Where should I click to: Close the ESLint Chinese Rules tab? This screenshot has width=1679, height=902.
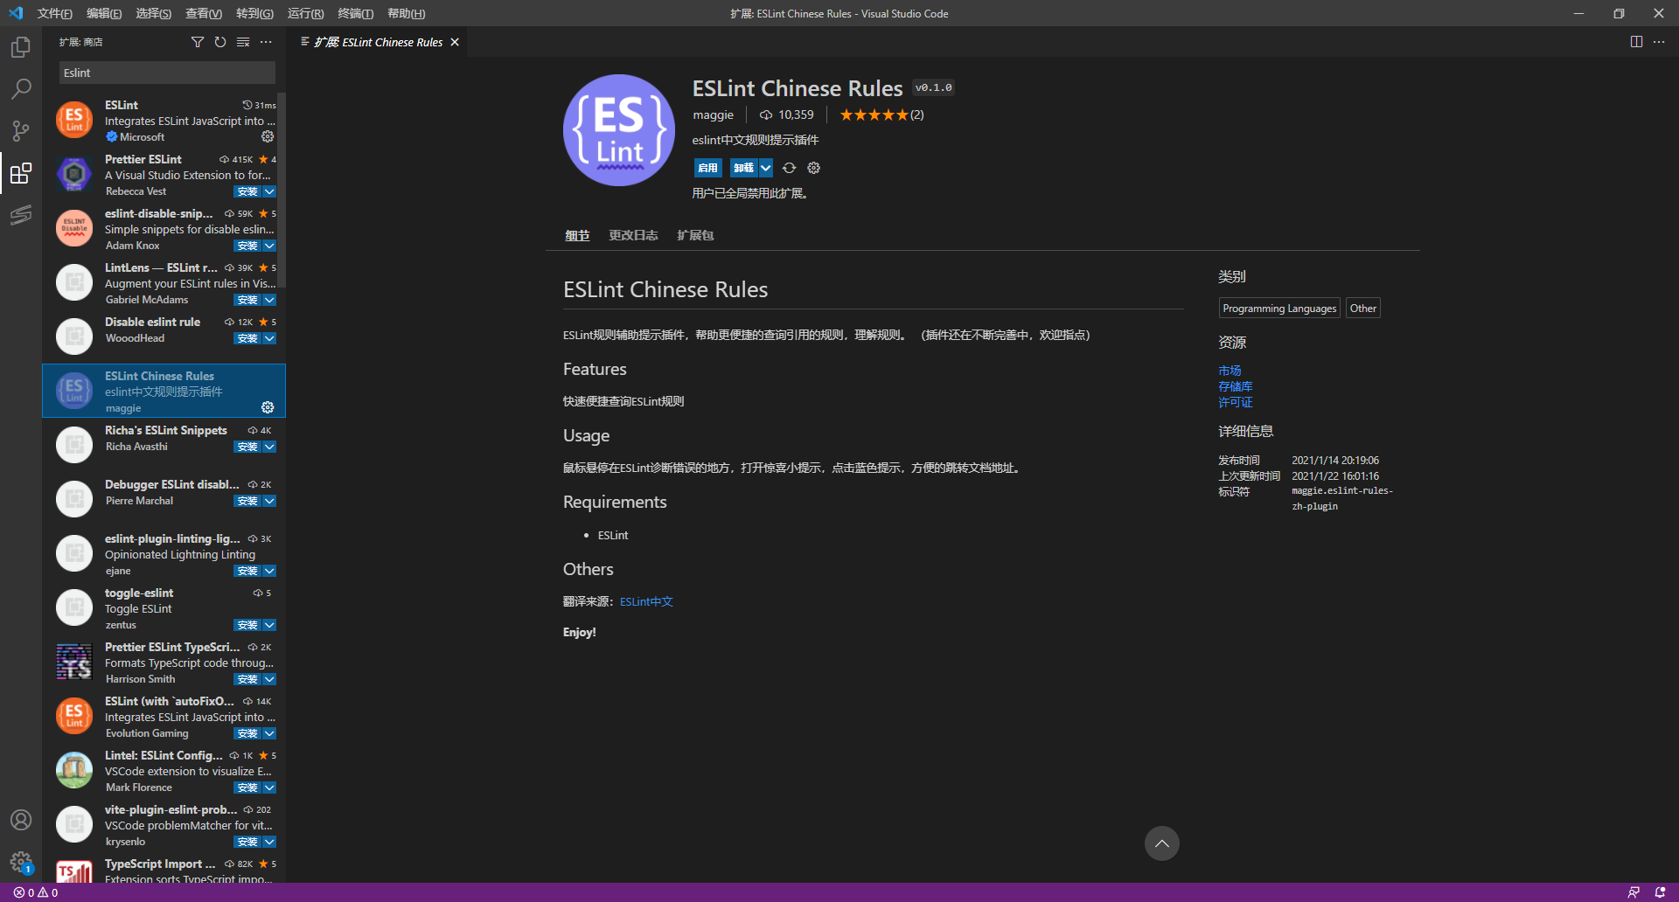click(455, 42)
